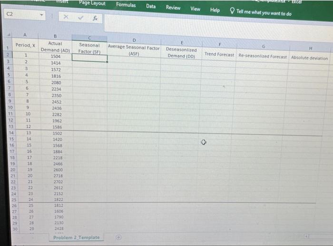This screenshot has width=333, height=246.
Task: Add a new sheet with plus icon
Action: tap(119, 237)
